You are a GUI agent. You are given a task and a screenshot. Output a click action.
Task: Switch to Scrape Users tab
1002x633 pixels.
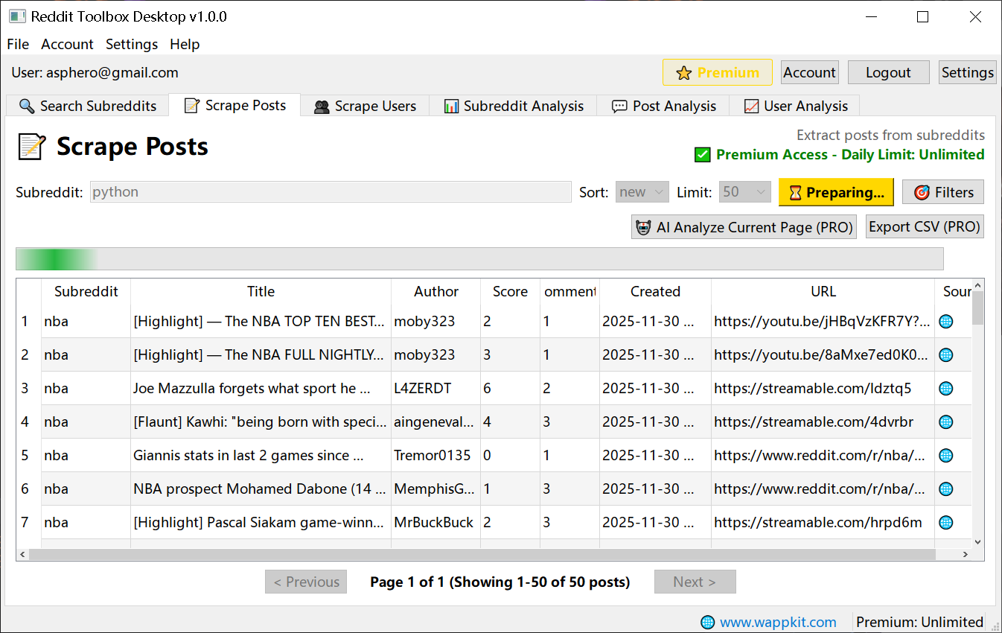365,106
